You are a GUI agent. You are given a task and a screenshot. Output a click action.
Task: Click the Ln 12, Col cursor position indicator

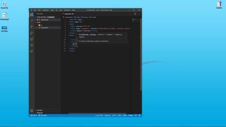[99, 115]
